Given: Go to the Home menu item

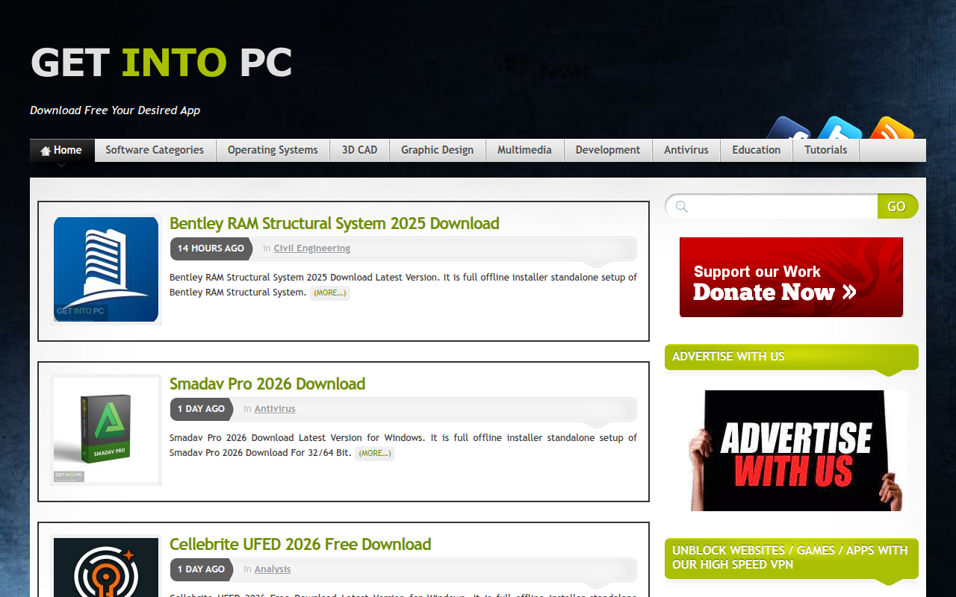Looking at the screenshot, I should tap(62, 150).
